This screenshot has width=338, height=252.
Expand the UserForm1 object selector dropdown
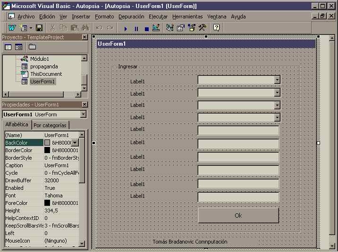[x=83, y=114]
